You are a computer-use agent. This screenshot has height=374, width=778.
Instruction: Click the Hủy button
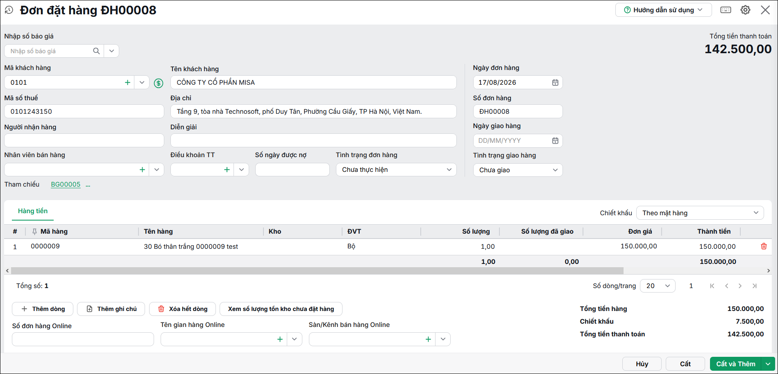642,364
